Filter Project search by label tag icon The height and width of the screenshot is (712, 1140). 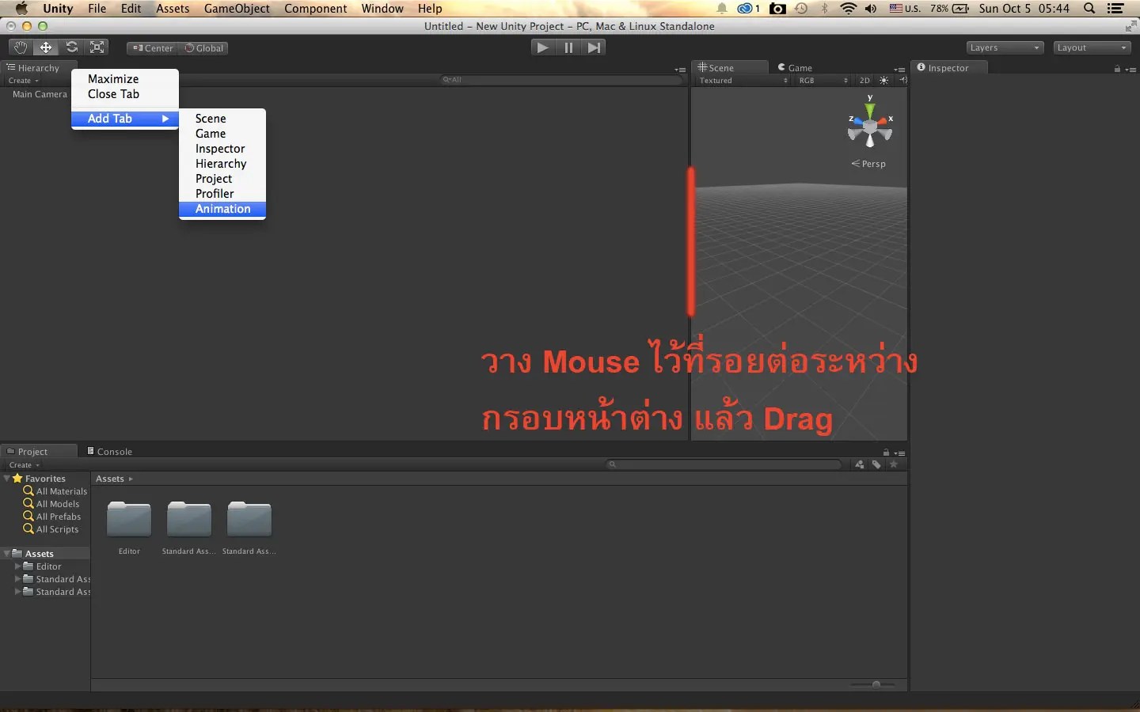point(876,465)
